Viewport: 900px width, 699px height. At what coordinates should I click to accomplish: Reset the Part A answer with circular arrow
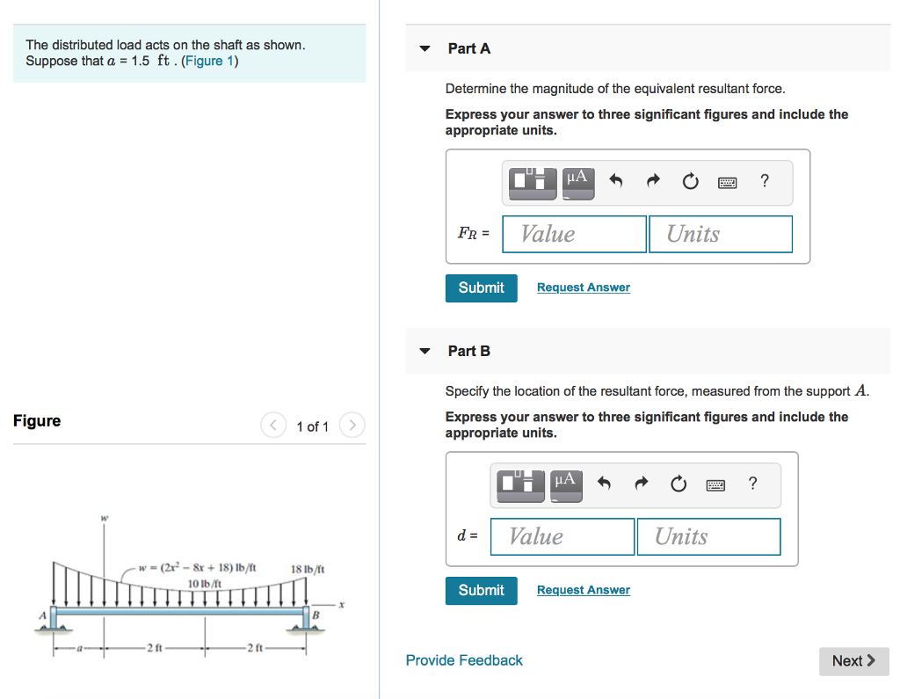point(690,181)
